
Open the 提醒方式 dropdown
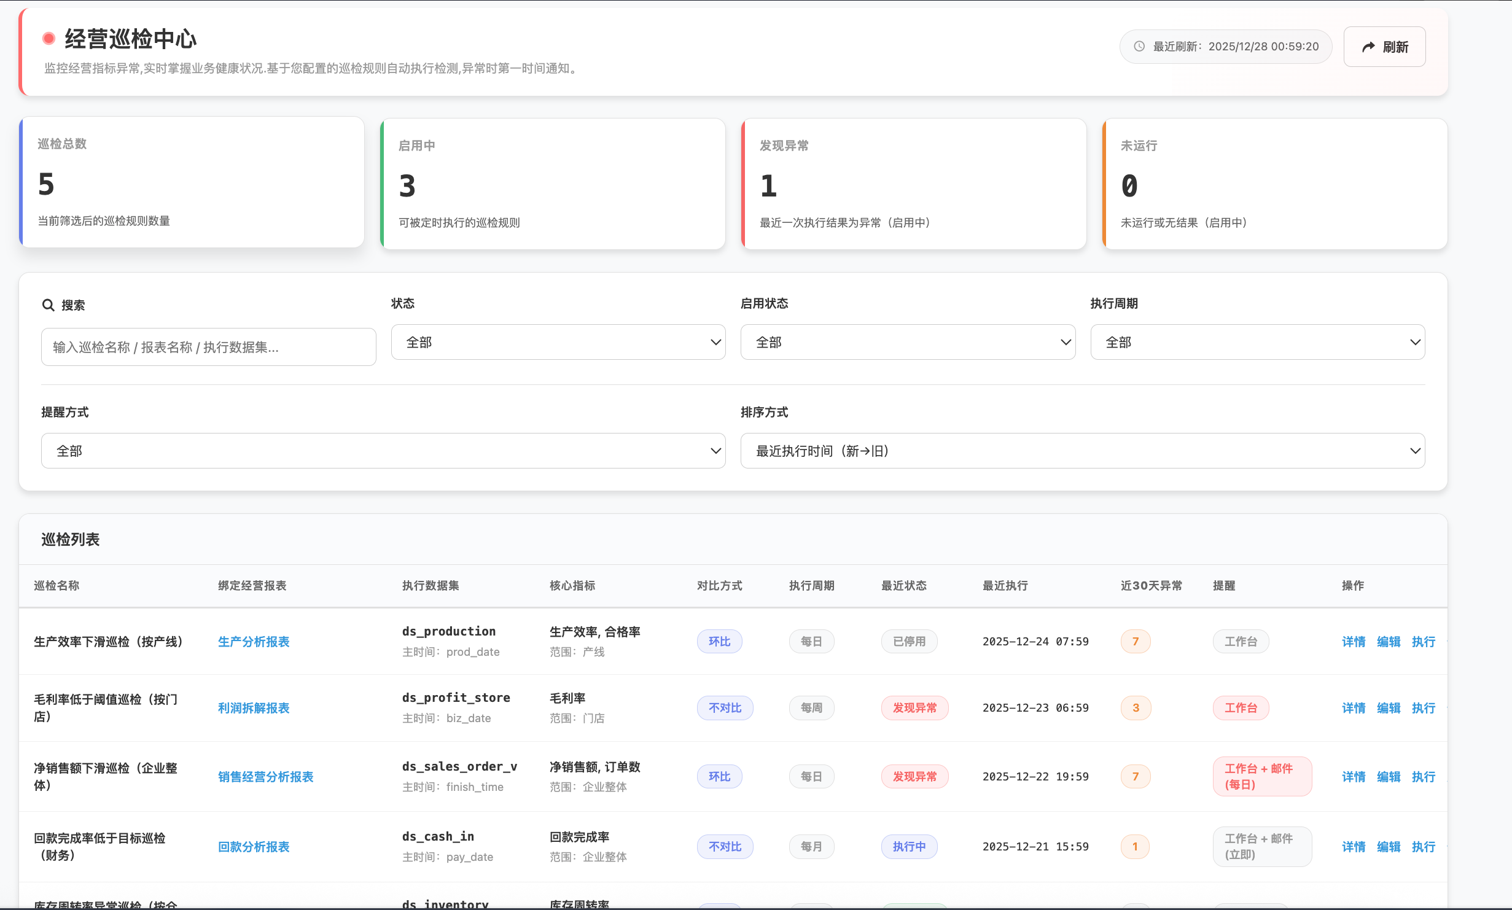point(383,450)
